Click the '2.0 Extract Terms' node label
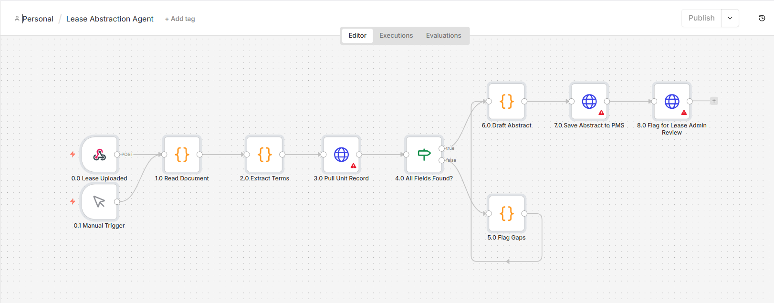Screen dimensions: 774x303 (x=264, y=178)
